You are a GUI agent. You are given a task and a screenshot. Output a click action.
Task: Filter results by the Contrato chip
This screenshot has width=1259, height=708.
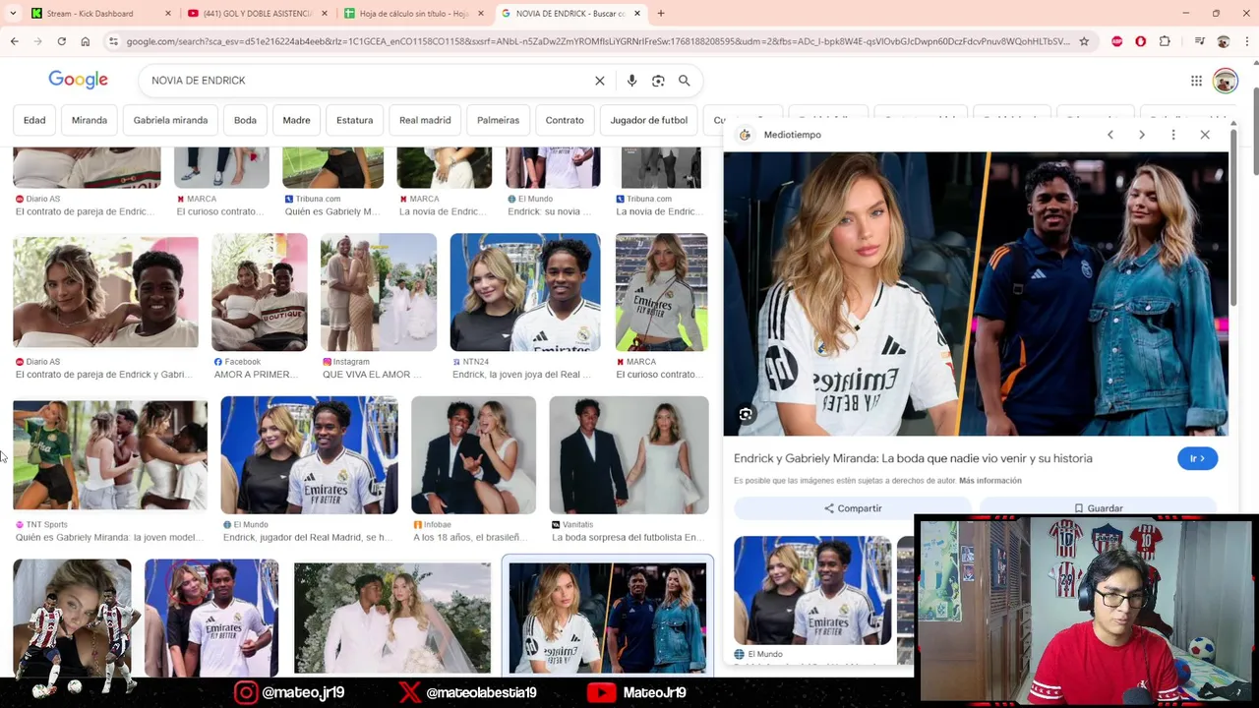coord(565,120)
